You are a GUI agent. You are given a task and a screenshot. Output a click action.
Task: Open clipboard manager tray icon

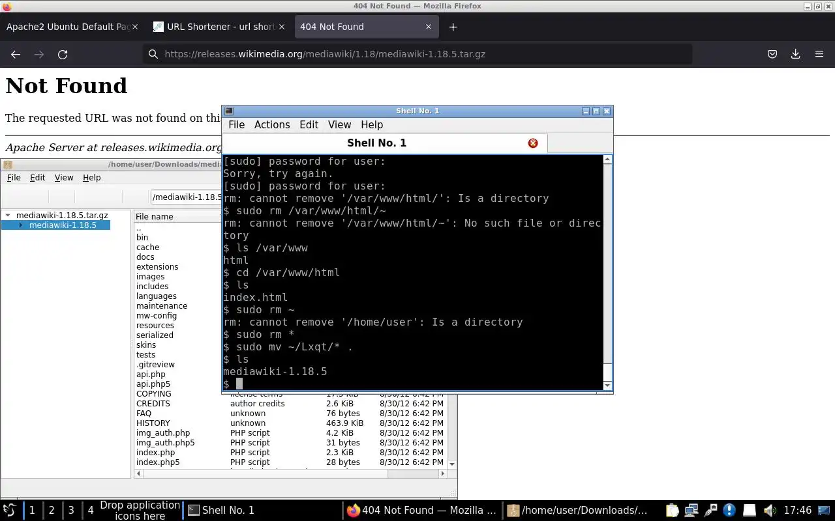coord(673,511)
